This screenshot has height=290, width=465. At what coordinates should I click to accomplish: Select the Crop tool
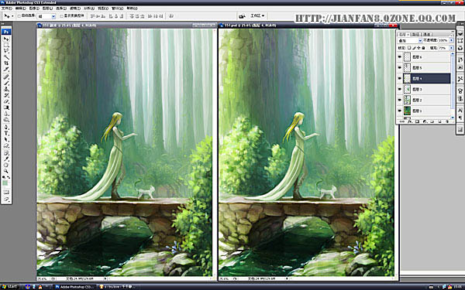tap(6, 63)
